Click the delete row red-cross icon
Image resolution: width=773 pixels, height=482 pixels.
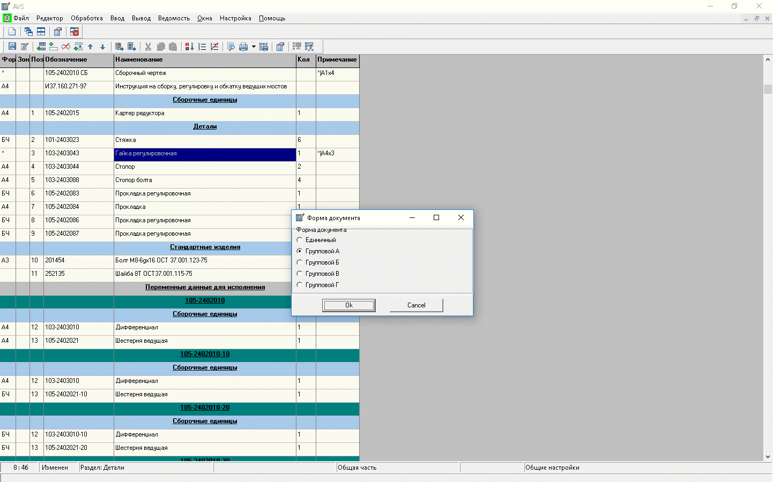tap(66, 47)
